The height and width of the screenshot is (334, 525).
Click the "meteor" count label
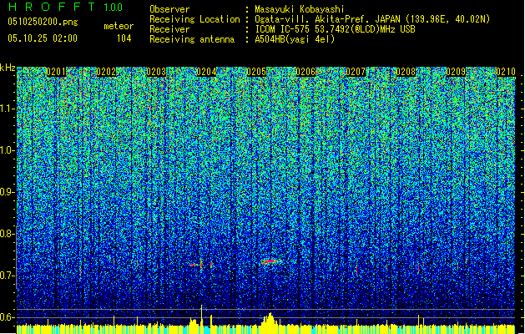click(x=119, y=26)
